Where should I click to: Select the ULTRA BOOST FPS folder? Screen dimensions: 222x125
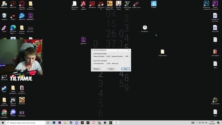point(4,102)
